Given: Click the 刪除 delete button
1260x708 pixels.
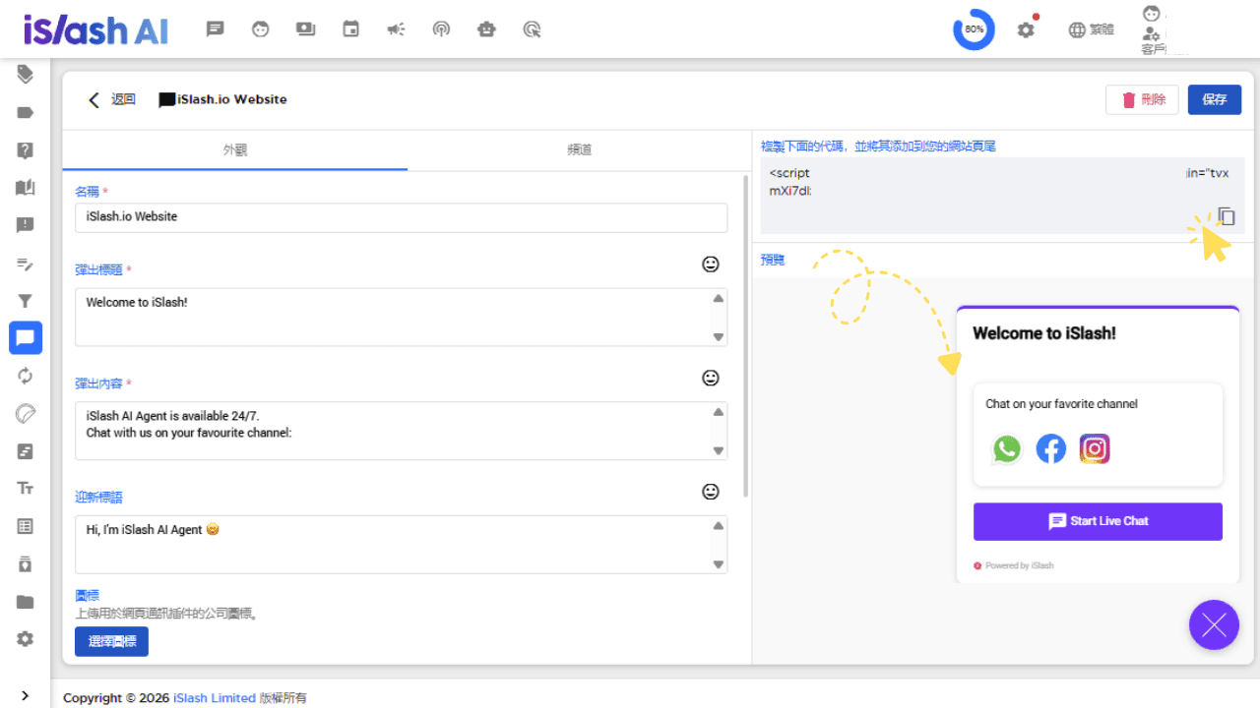Looking at the screenshot, I should [x=1143, y=99].
